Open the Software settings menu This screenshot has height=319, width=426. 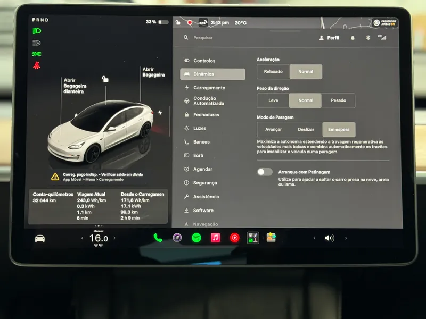(x=212, y=211)
